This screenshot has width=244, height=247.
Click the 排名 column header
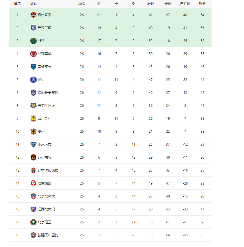[17, 4]
